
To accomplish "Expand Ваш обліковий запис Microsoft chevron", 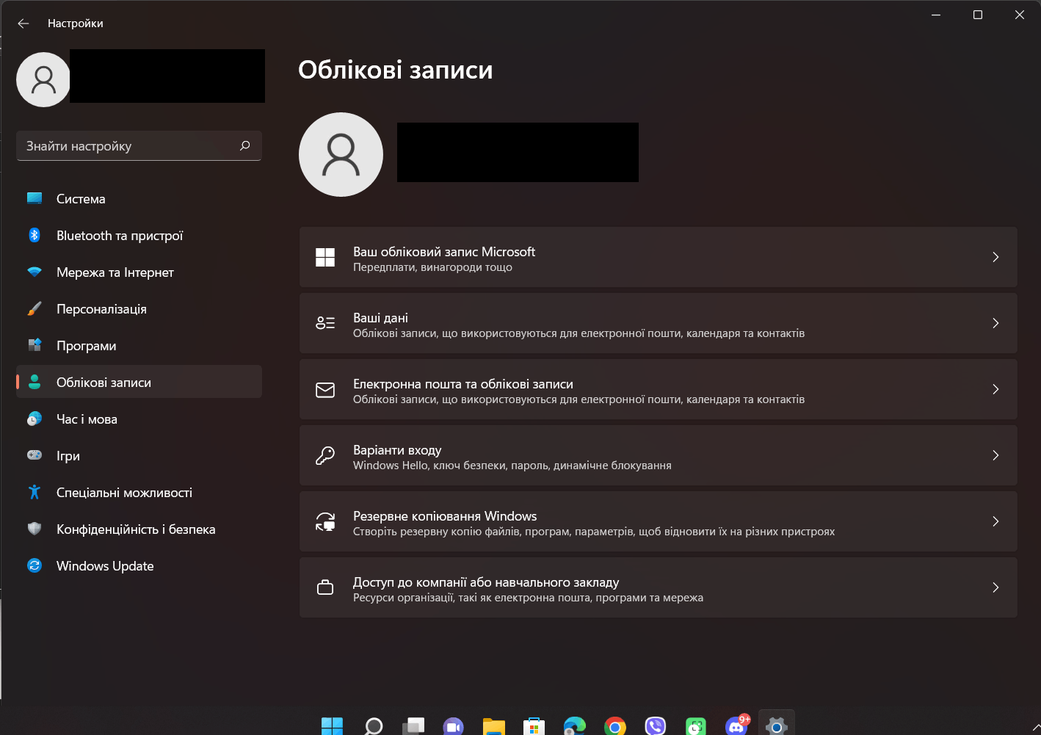I will click(x=995, y=257).
